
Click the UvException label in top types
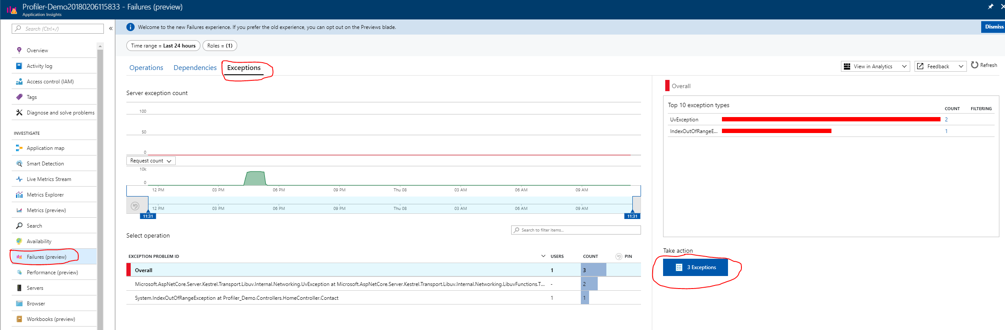[x=684, y=120]
